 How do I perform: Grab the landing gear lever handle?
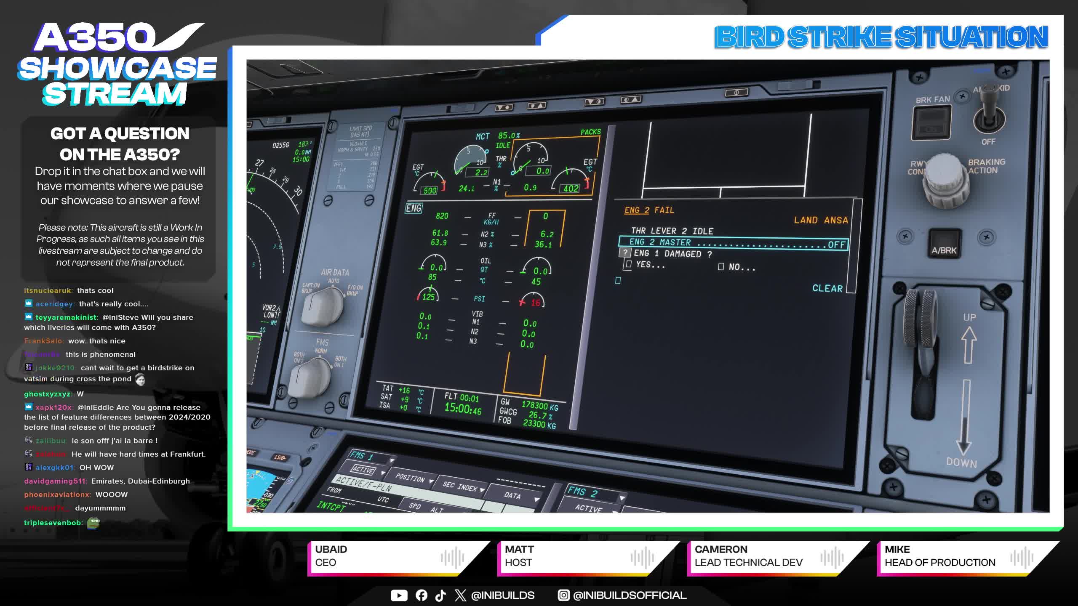(x=921, y=332)
